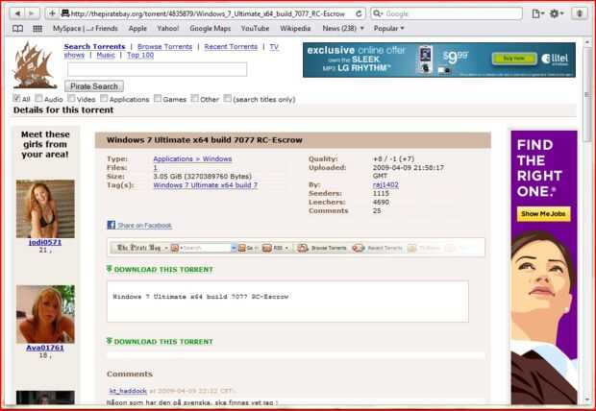
Task: Enable the Audio checkbox
Action: (38, 98)
